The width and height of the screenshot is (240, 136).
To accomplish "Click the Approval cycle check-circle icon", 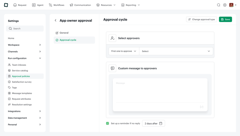I will (x=57, y=40).
